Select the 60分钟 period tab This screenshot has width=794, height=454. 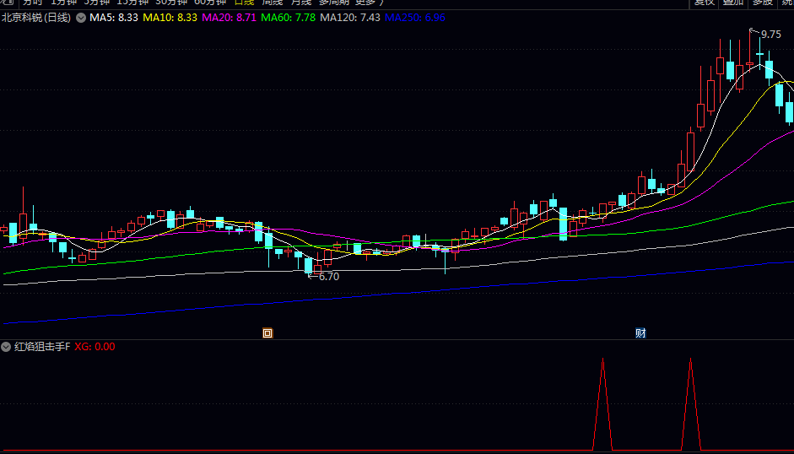click(210, 3)
